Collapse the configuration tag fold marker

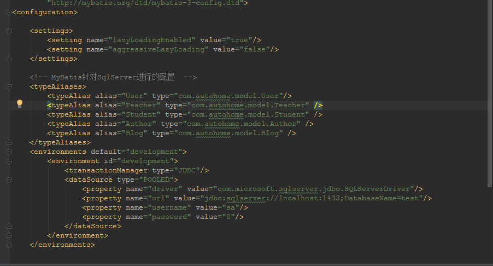point(9,12)
